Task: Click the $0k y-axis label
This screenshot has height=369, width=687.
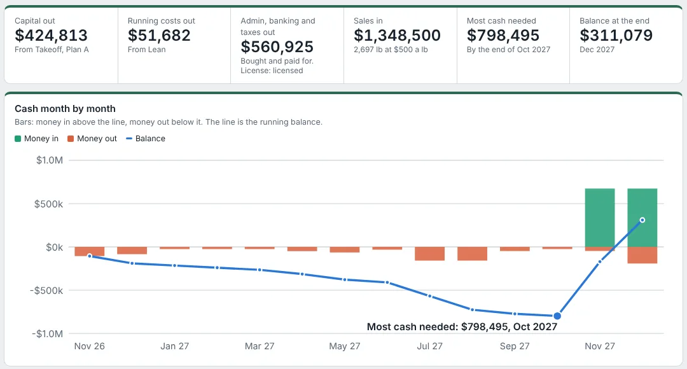Action: coord(54,247)
